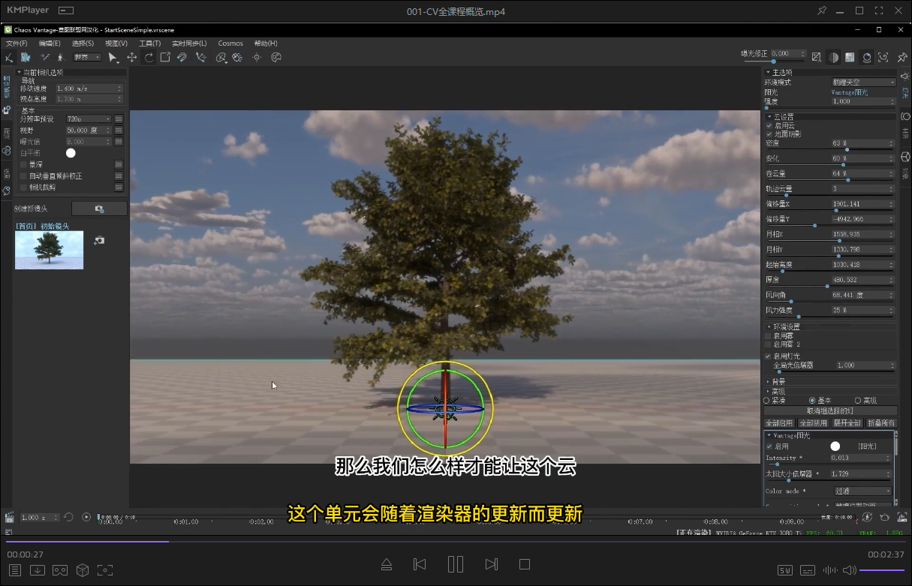Viewport: 912px width, 586px height.
Task: Click the 折叠所有 button
Action: pos(880,423)
